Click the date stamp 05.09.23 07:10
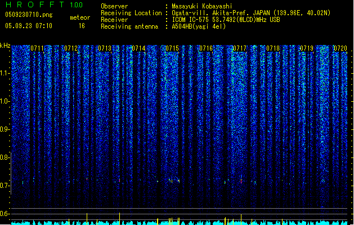 click(29, 26)
